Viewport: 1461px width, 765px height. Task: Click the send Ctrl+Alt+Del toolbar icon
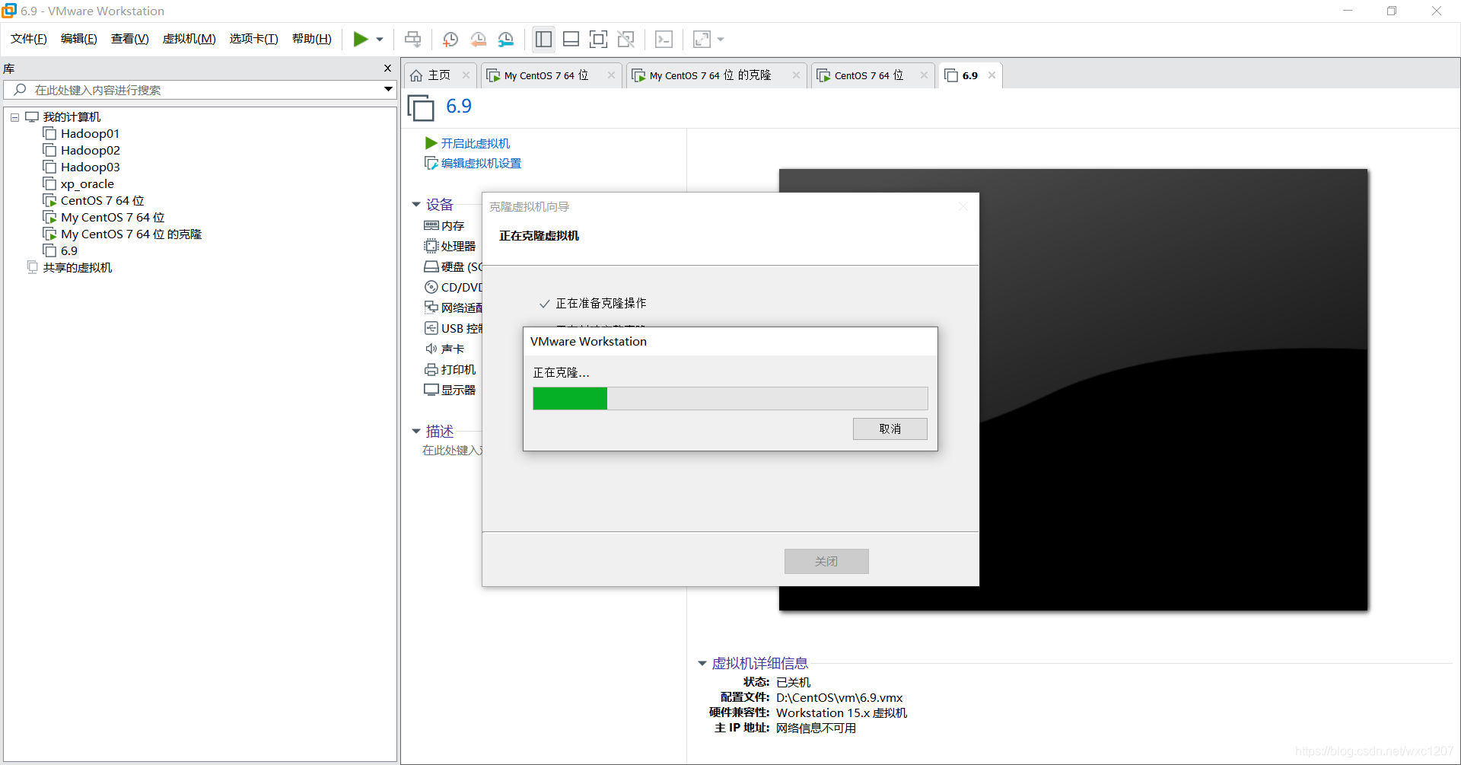[412, 39]
